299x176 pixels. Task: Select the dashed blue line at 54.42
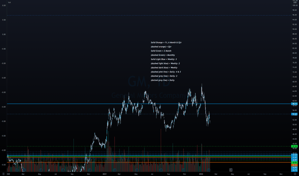coord(149,114)
